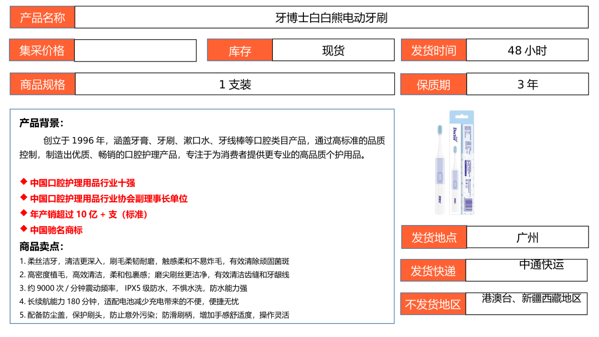Select the 48 小时 shipping time value

527,50
